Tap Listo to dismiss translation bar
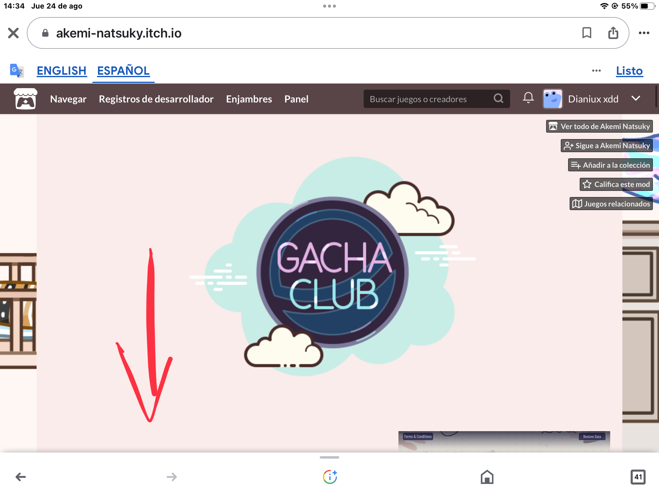The width and height of the screenshot is (659, 494). coord(629,71)
